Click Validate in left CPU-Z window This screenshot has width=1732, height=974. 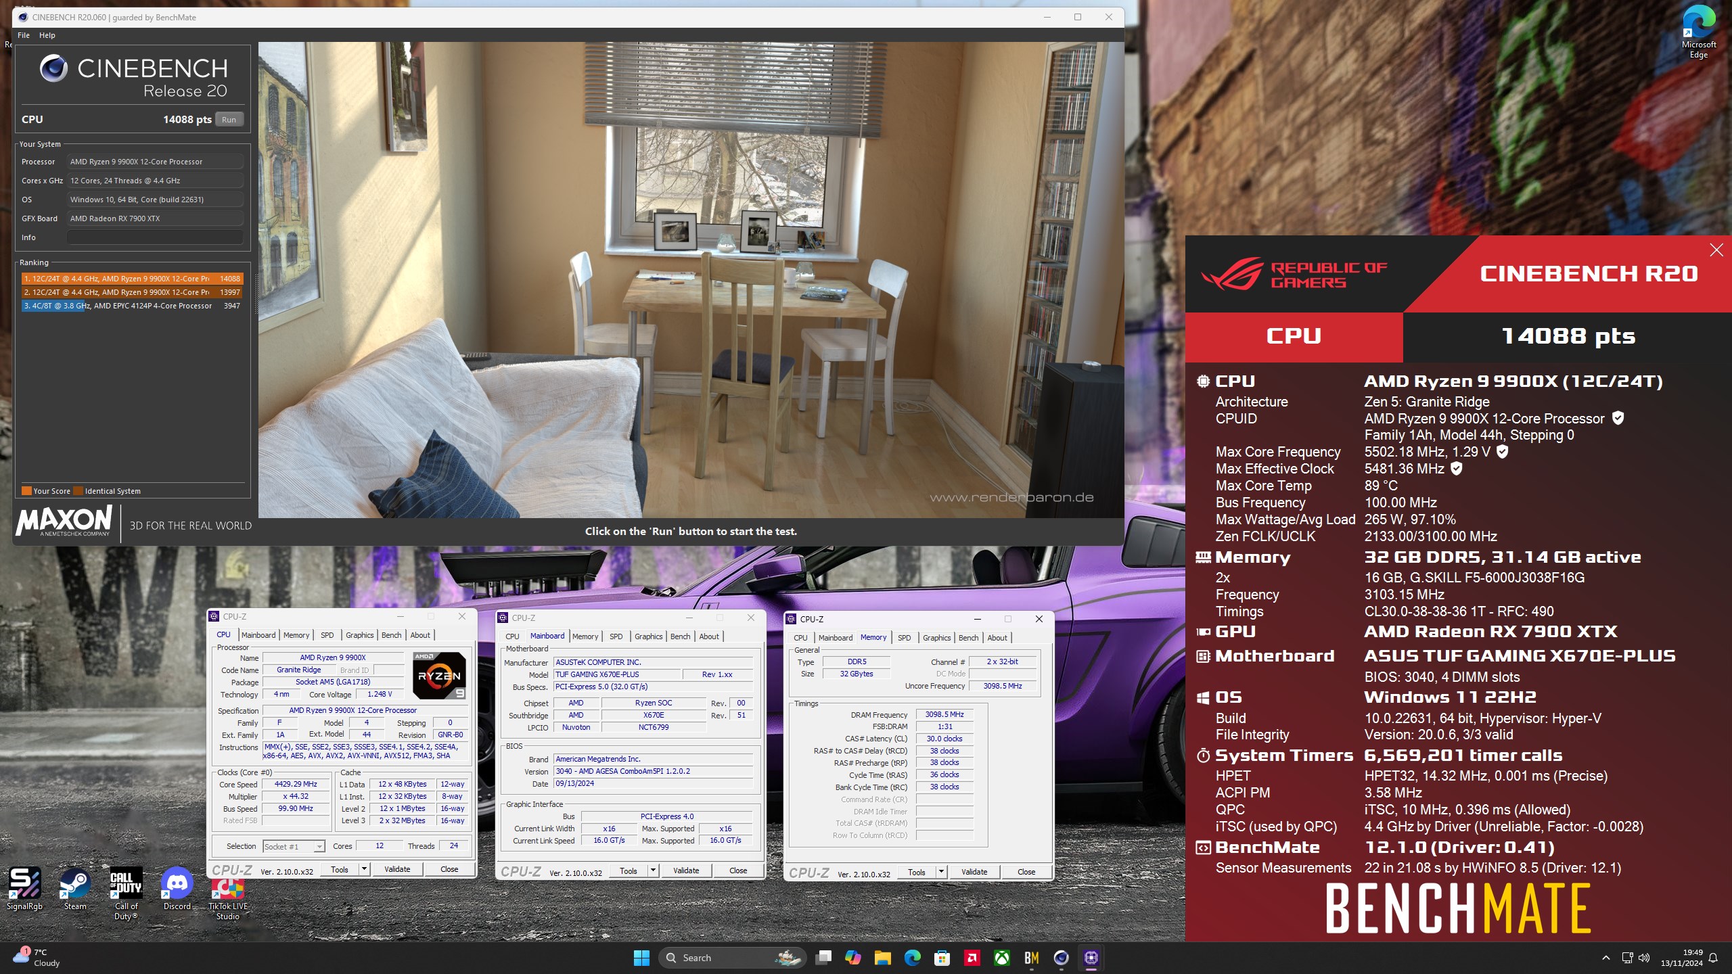click(397, 870)
